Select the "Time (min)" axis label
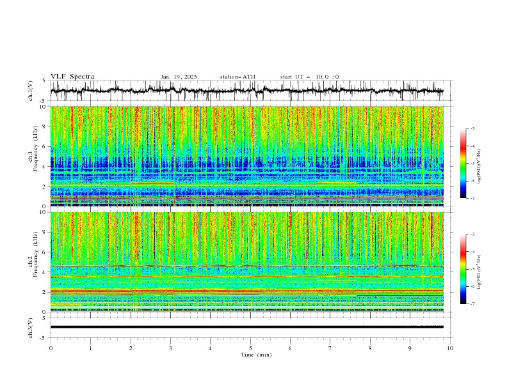The image size is (507, 391). (x=256, y=355)
